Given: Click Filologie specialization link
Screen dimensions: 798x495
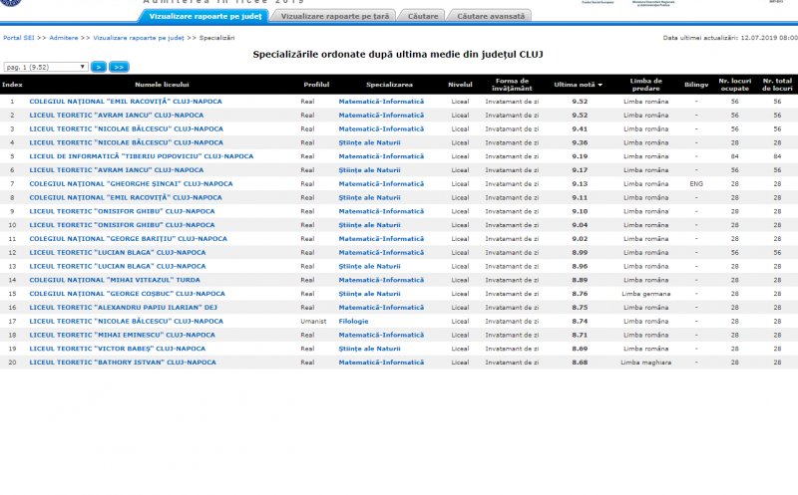Looking at the screenshot, I should pos(353,321).
